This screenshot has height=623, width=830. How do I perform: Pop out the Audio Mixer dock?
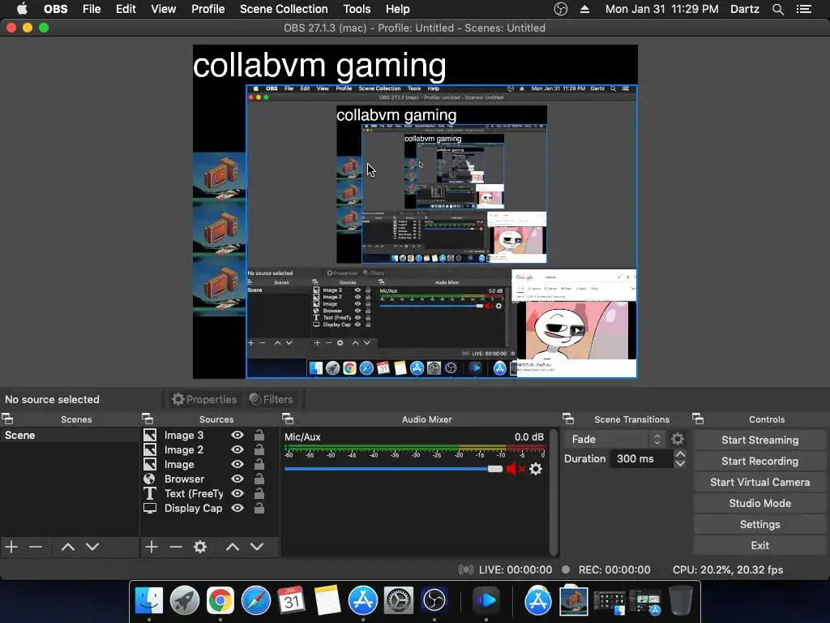click(288, 419)
